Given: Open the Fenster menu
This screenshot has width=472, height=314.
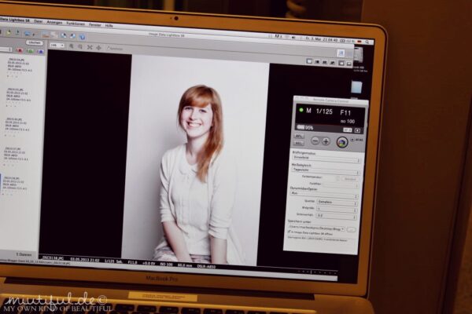Looking at the screenshot, I should coord(94,24).
